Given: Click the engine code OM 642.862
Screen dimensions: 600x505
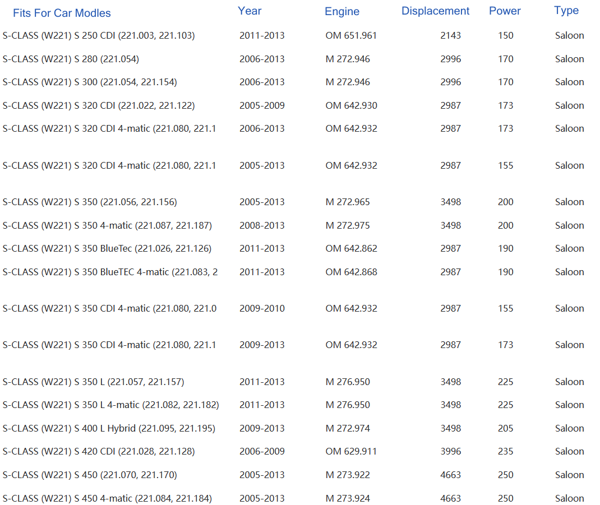Looking at the screenshot, I should click(351, 249).
